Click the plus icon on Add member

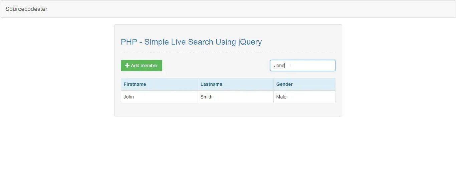coord(127,66)
